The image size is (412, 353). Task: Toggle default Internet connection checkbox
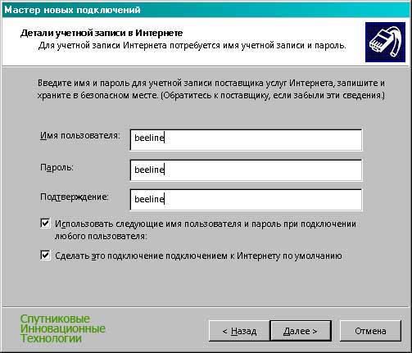pyautogui.click(x=45, y=256)
